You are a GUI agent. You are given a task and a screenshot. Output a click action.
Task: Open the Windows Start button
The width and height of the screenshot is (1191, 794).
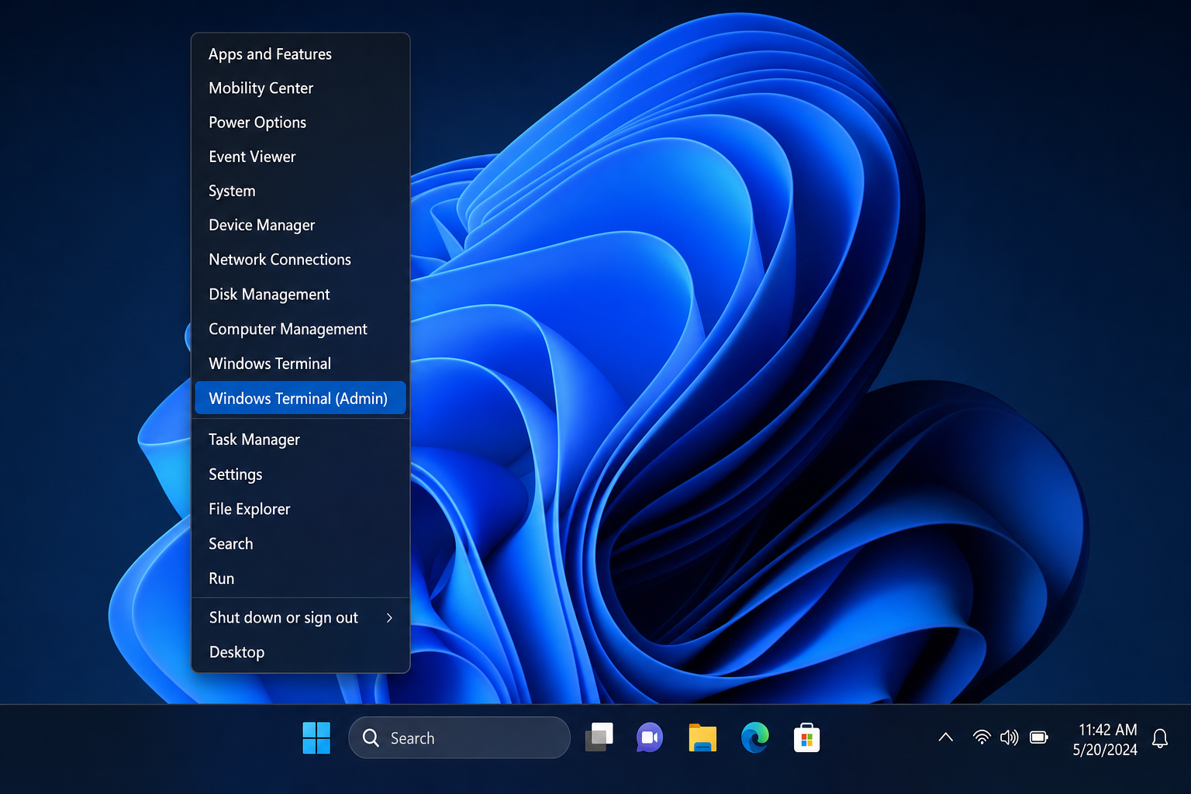coord(316,737)
